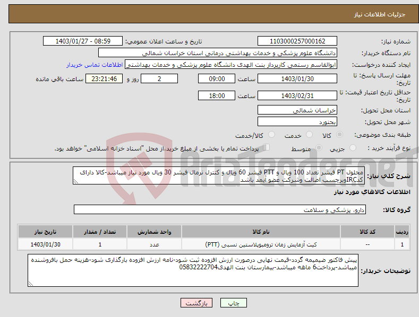Click the شهر محل تحویل label

388,122
